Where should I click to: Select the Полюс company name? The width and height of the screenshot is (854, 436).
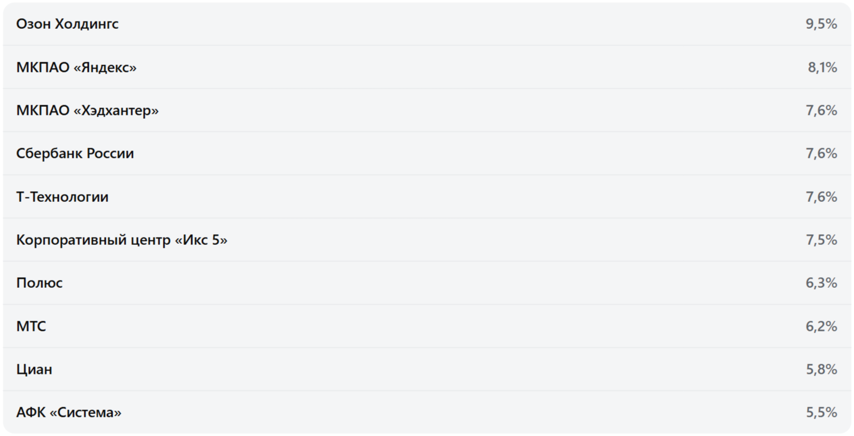(39, 283)
